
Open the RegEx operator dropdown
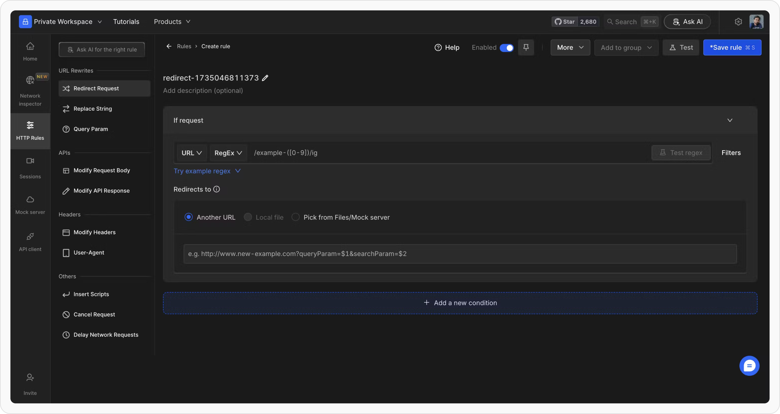point(228,153)
